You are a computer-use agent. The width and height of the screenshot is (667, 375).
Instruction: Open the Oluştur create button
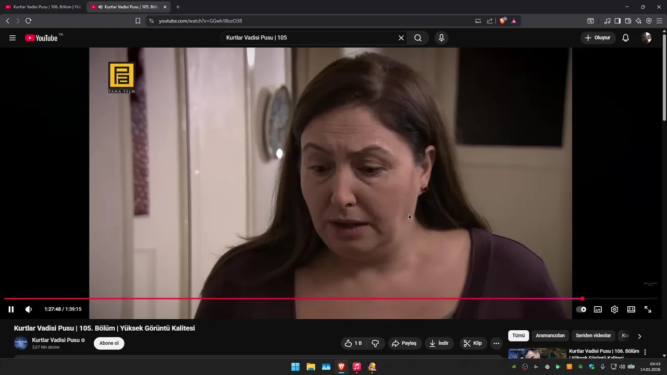pyautogui.click(x=598, y=38)
